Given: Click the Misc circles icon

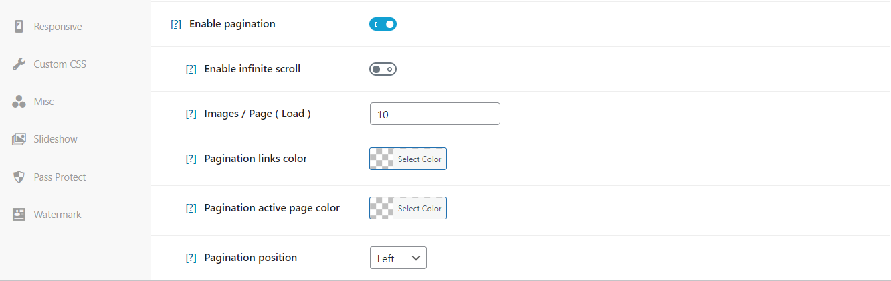Looking at the screenshot, I should [x=19, y=102].
